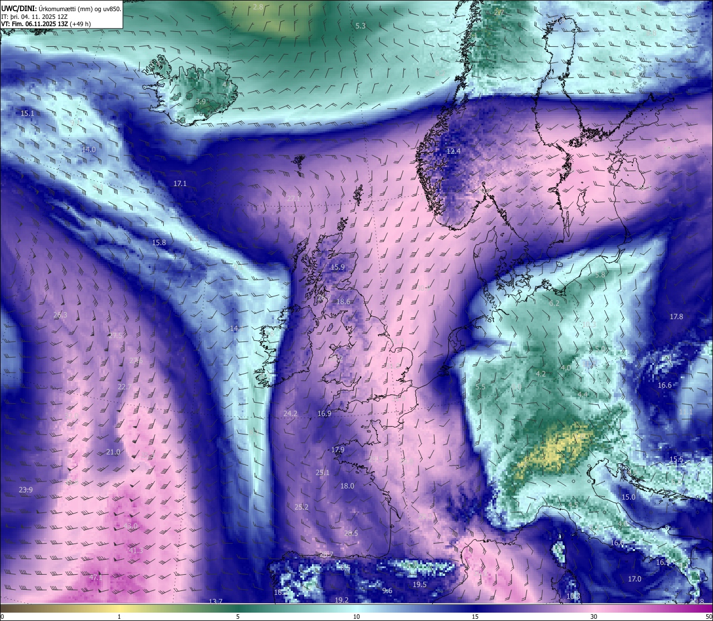Click the 15.5 value label
713x621 pixels.
(676, 459)
